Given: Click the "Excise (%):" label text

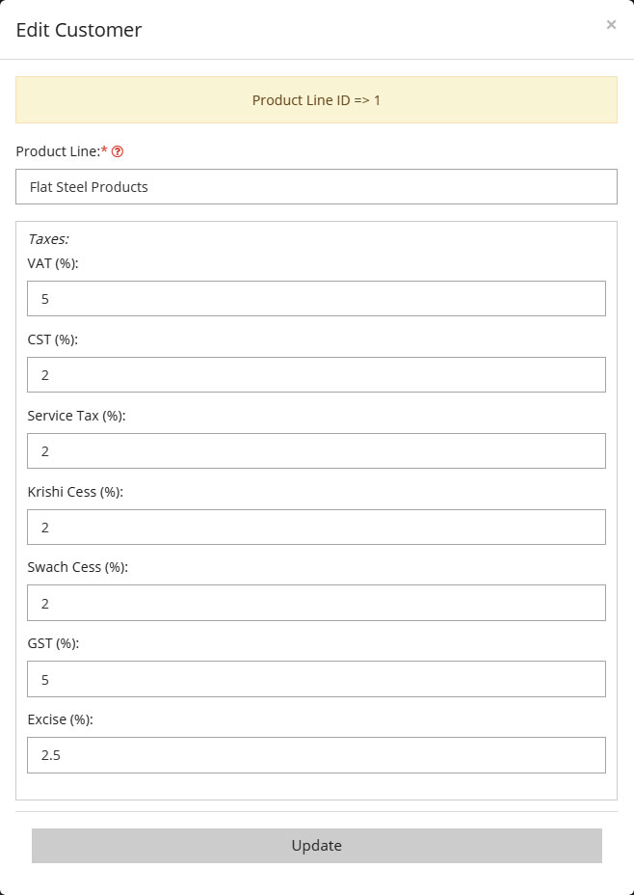Looking at the screenshot, I should pyautogui.click(x=60, y=719).
